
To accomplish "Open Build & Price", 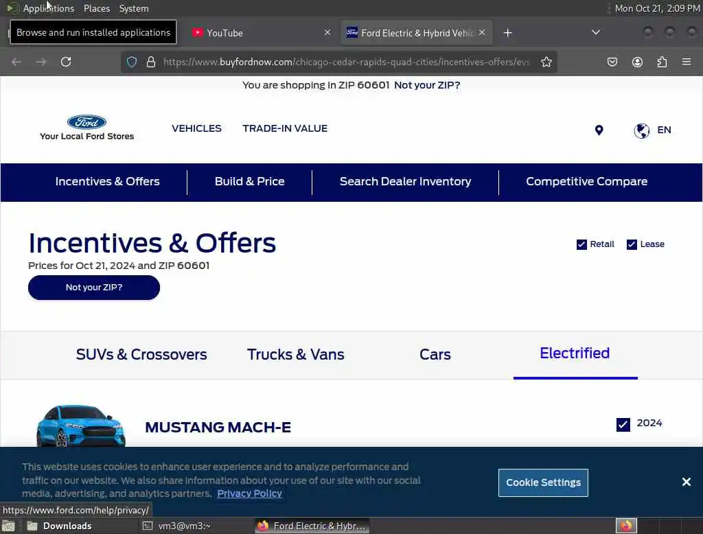I will 249,182.
